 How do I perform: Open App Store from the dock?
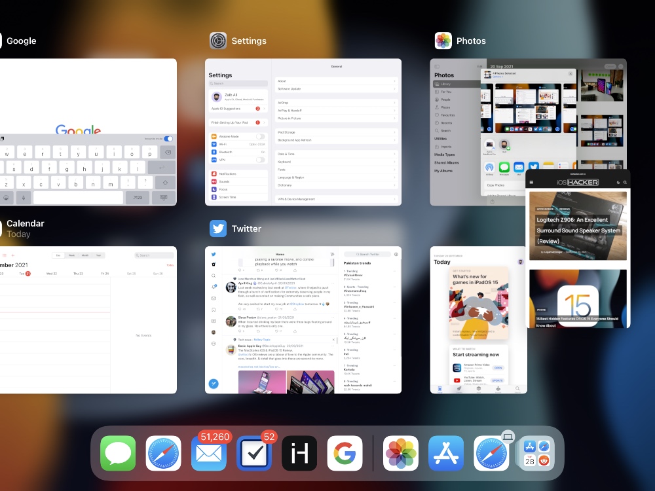(446, 453)
